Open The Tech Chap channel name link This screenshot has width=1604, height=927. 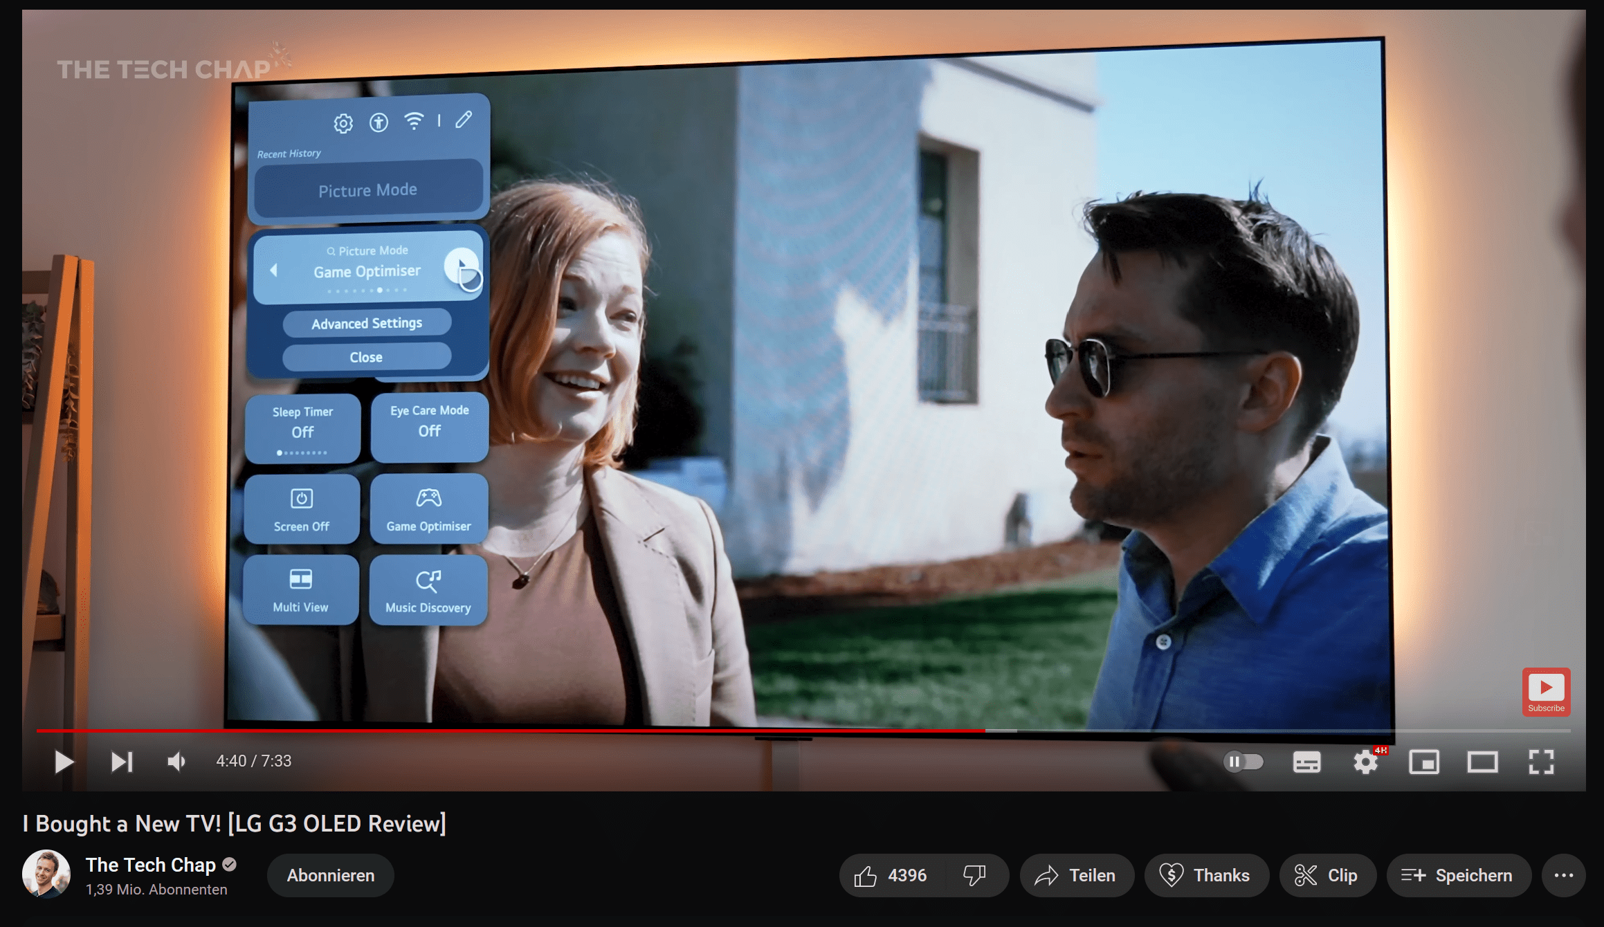151,865
